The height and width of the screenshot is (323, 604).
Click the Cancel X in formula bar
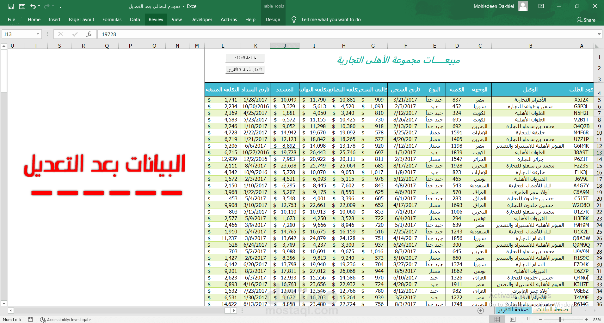[x=61, y=34]
